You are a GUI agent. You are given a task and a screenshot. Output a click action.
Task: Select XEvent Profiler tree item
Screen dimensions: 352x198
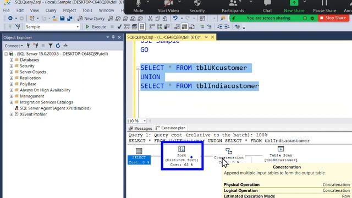pos(33,114)
